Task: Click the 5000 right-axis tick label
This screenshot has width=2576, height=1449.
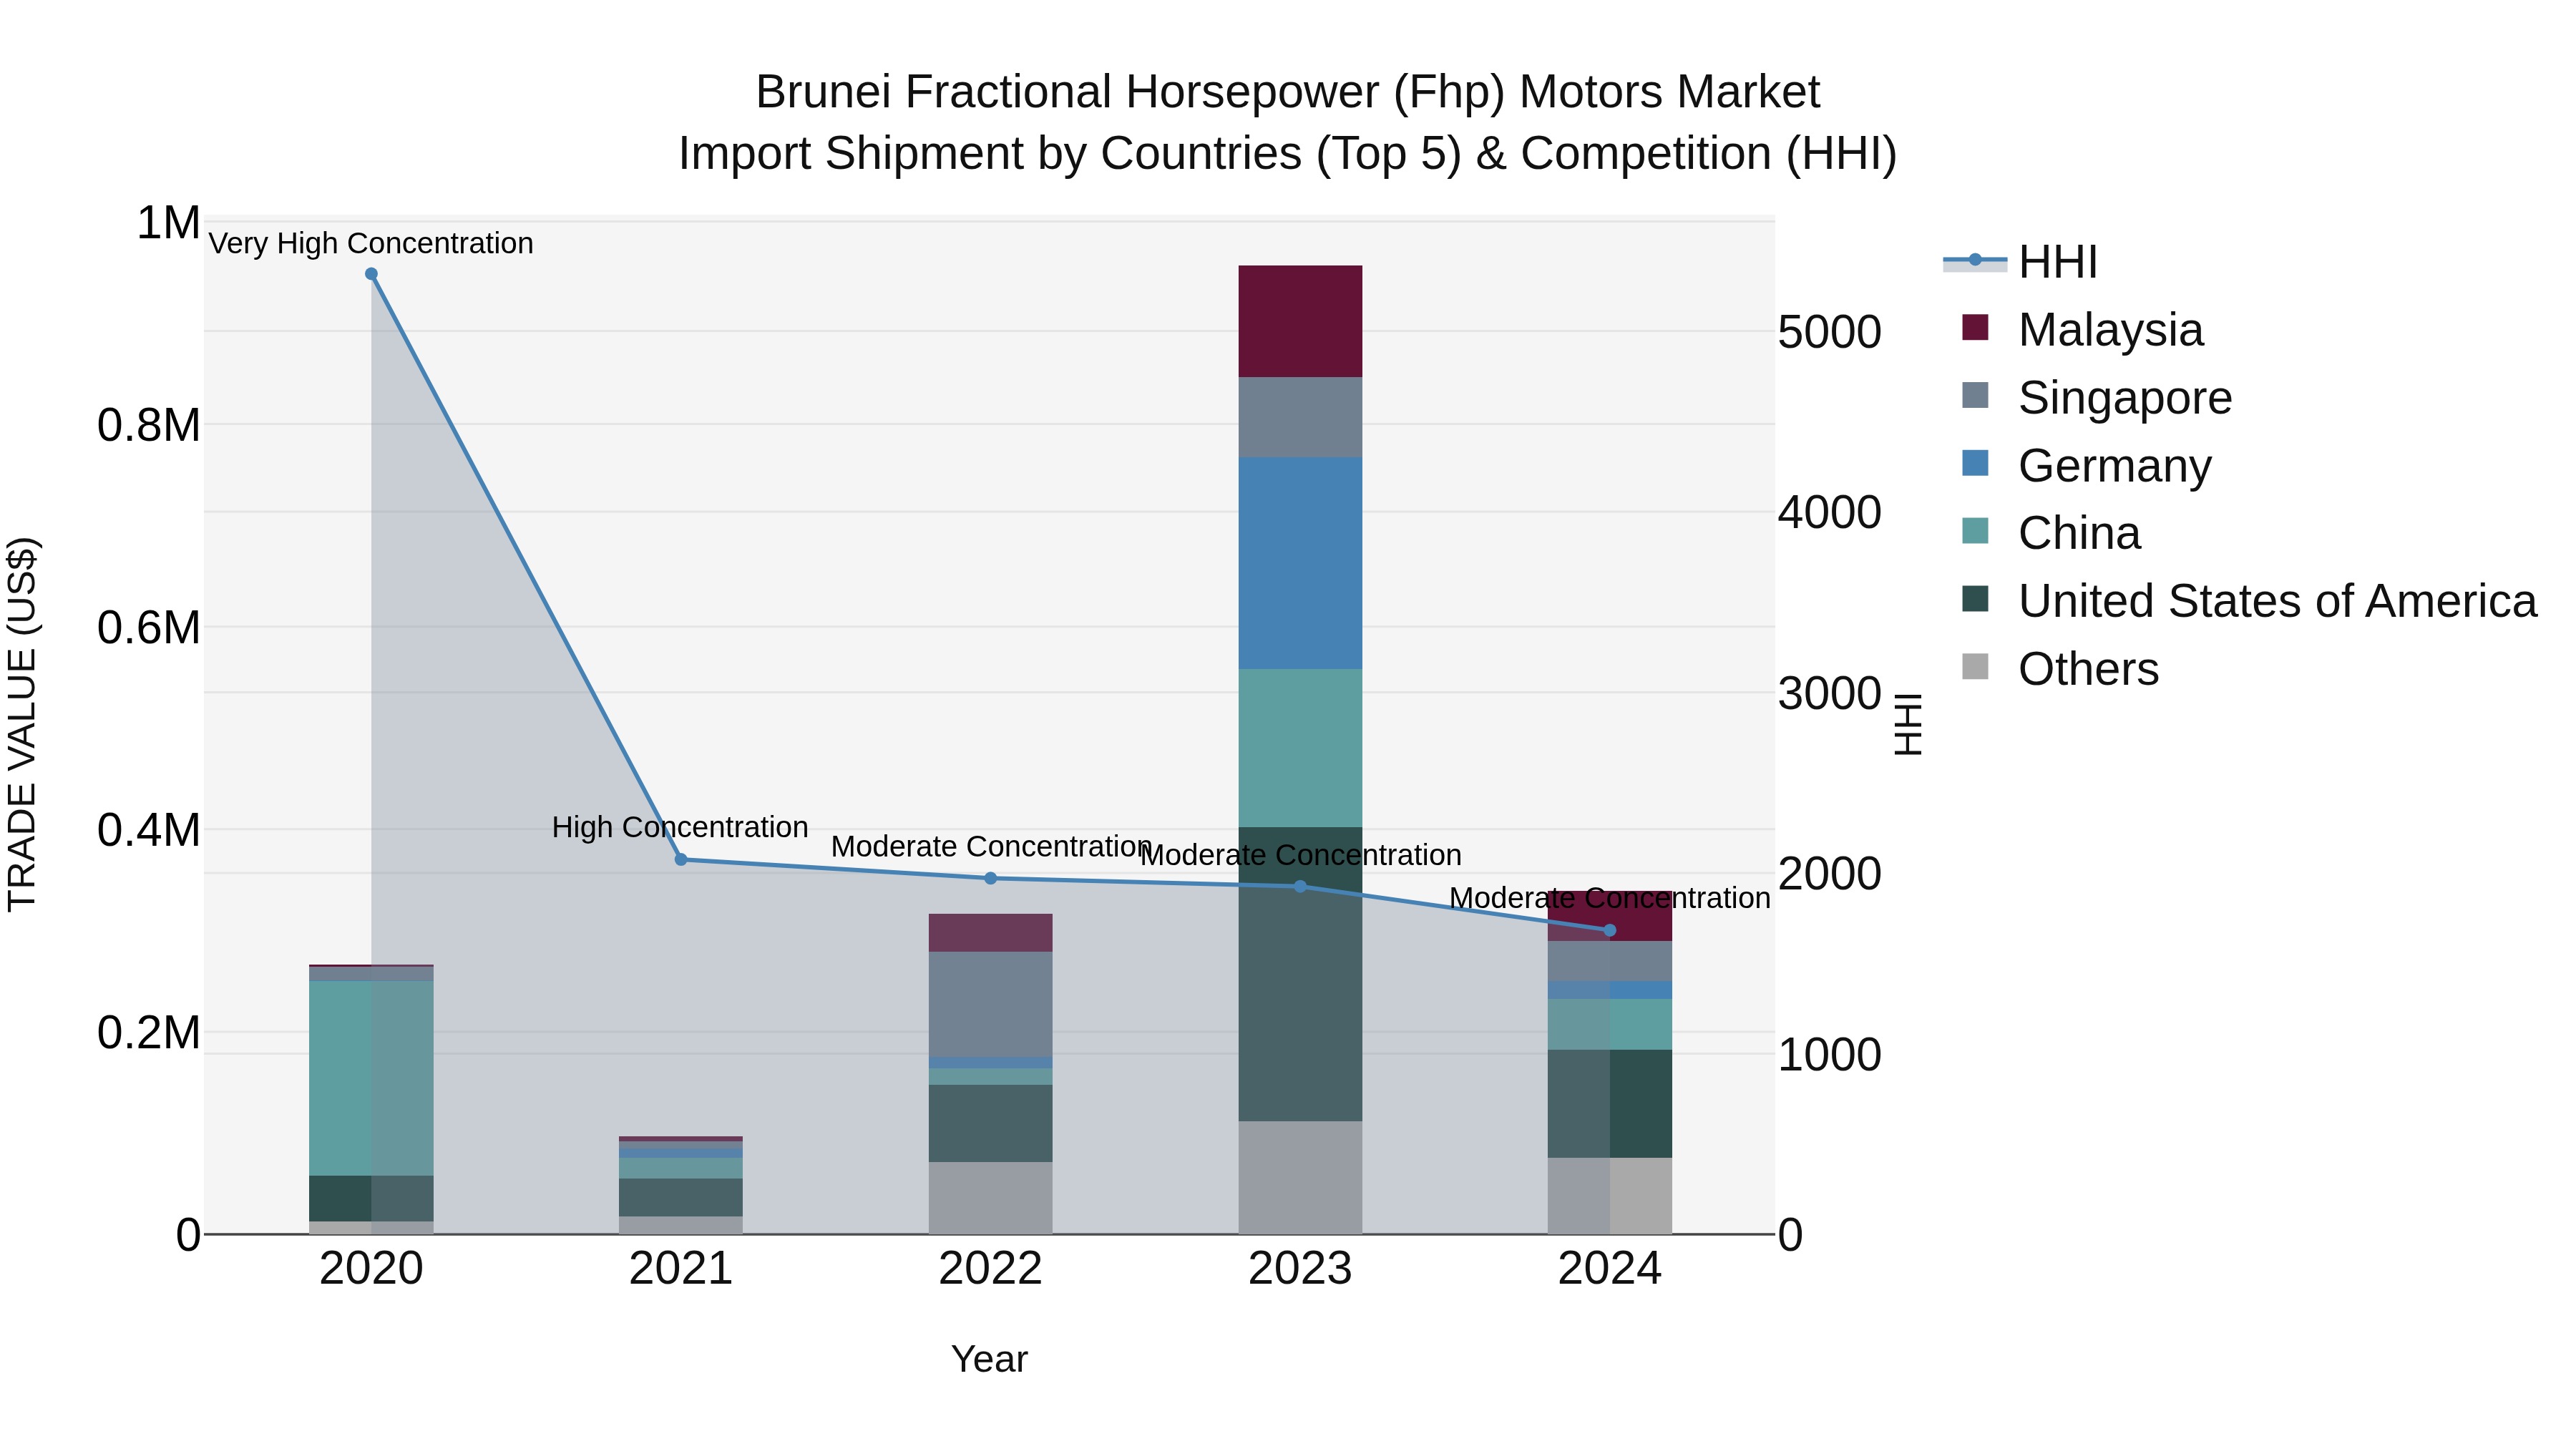Action: click(x=1829, y=332)
